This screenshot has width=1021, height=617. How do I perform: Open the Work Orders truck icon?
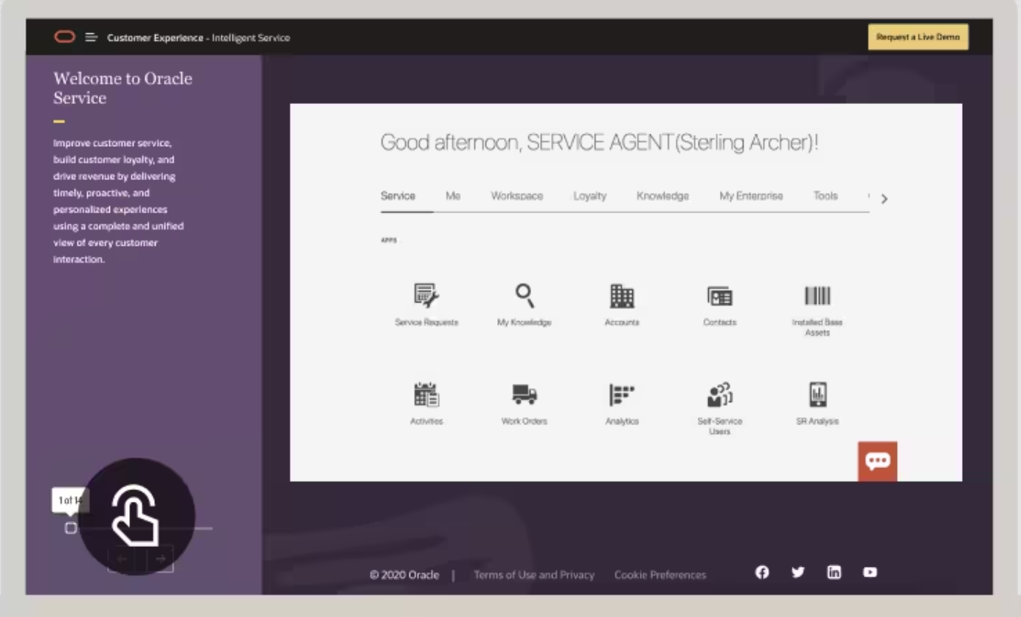525,395
